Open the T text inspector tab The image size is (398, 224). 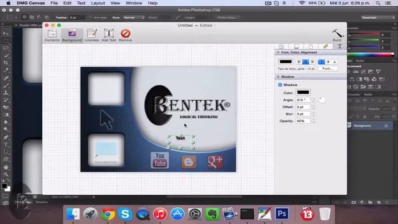click(340, 46)
